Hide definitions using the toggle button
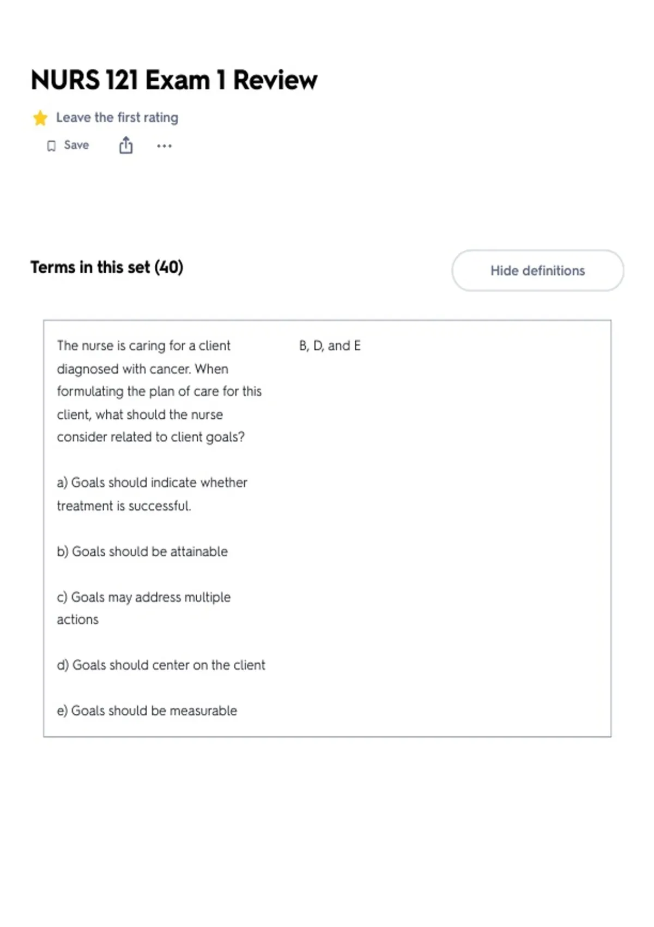Image resolution: width=654 pixels, height=927 pixels. [x=538, y=270]
